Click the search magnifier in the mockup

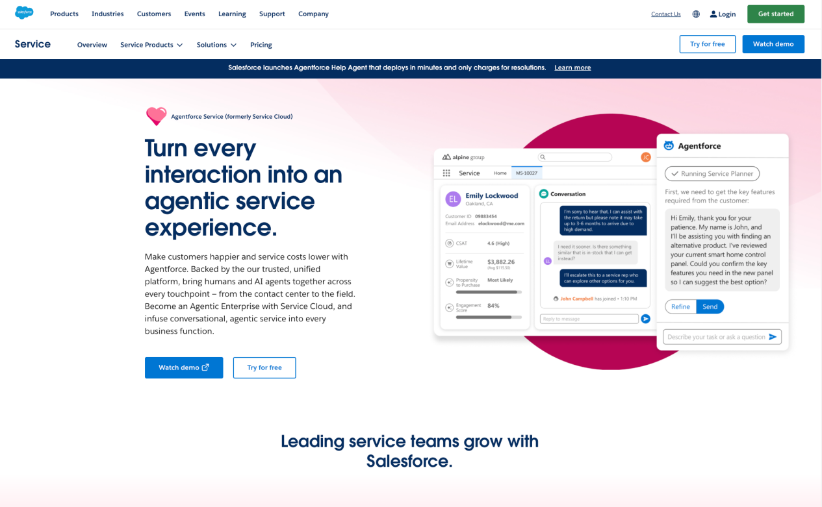[543, 157]
